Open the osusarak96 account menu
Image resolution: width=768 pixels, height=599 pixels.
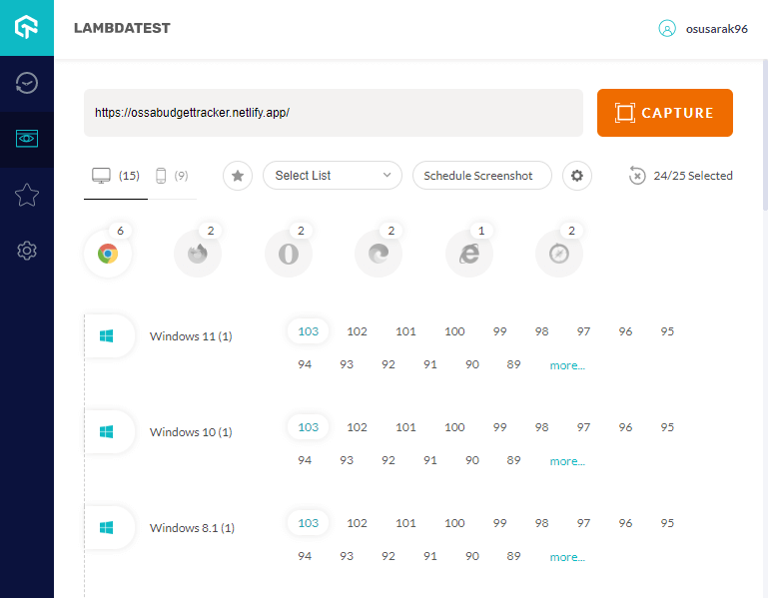pos(717,29)
